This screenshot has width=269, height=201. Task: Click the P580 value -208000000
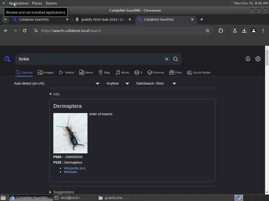73,157
